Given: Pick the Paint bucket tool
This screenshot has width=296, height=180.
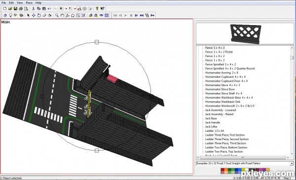Looking at the screenshot, I should pos(49,15).
